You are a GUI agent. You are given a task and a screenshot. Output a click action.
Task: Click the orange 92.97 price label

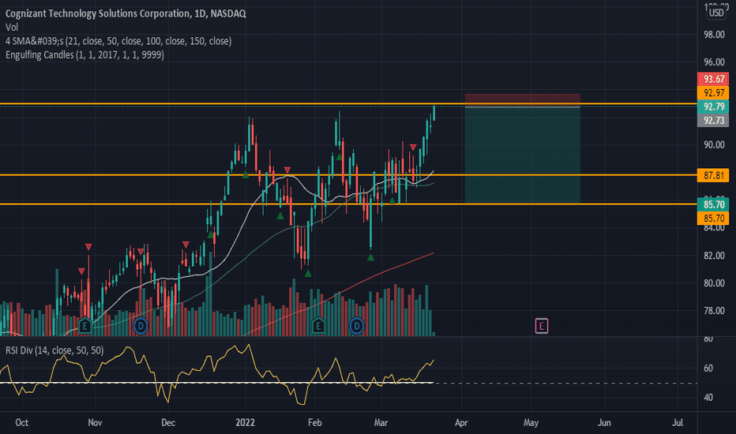[x=713, y=93]
